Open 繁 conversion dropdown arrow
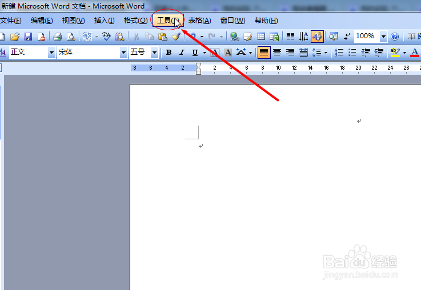 (97, 37)
